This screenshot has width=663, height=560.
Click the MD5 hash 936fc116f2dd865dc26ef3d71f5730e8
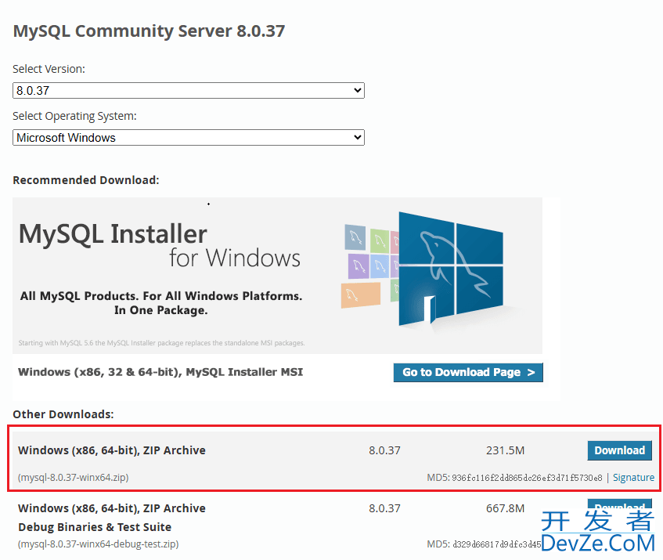tap(527, 478)
